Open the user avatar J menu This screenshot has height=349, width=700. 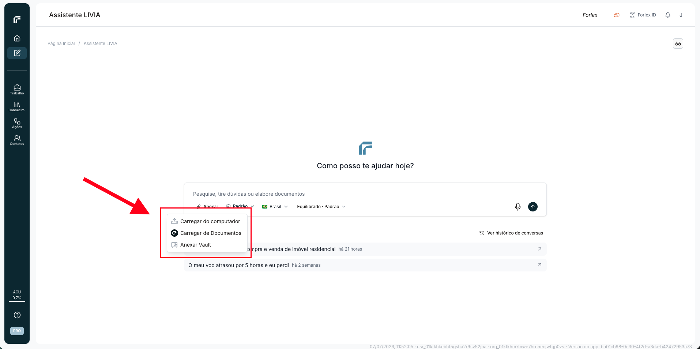click(681, 15)
